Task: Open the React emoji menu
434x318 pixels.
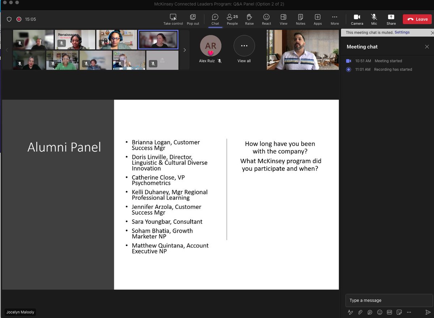Action: (x=267, y=20)
